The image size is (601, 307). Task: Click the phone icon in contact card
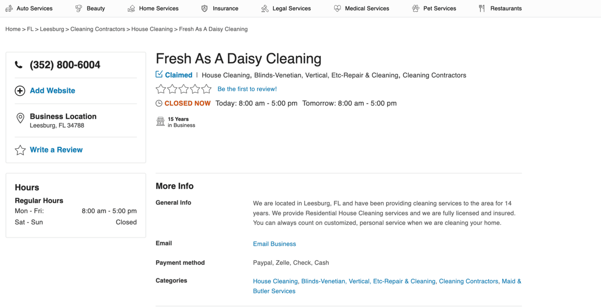[19, 65]
